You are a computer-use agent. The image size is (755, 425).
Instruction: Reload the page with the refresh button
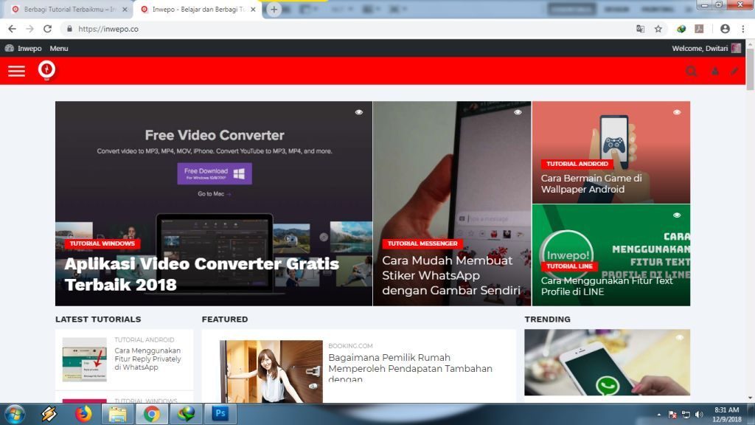[48, 29]
